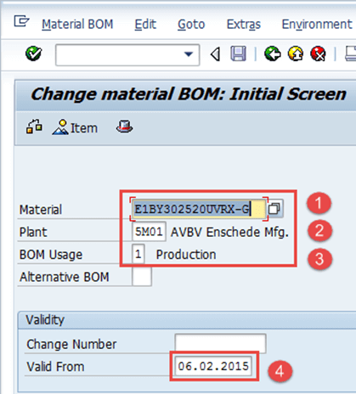Open the Material BOM menu
The image size is (356, 394).
pyautogui.click(x=77, y=24)
